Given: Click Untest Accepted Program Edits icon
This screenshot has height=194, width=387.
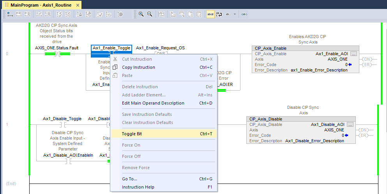Looking at the screenshot, I should pyautogui.click(x=88, y=14).
